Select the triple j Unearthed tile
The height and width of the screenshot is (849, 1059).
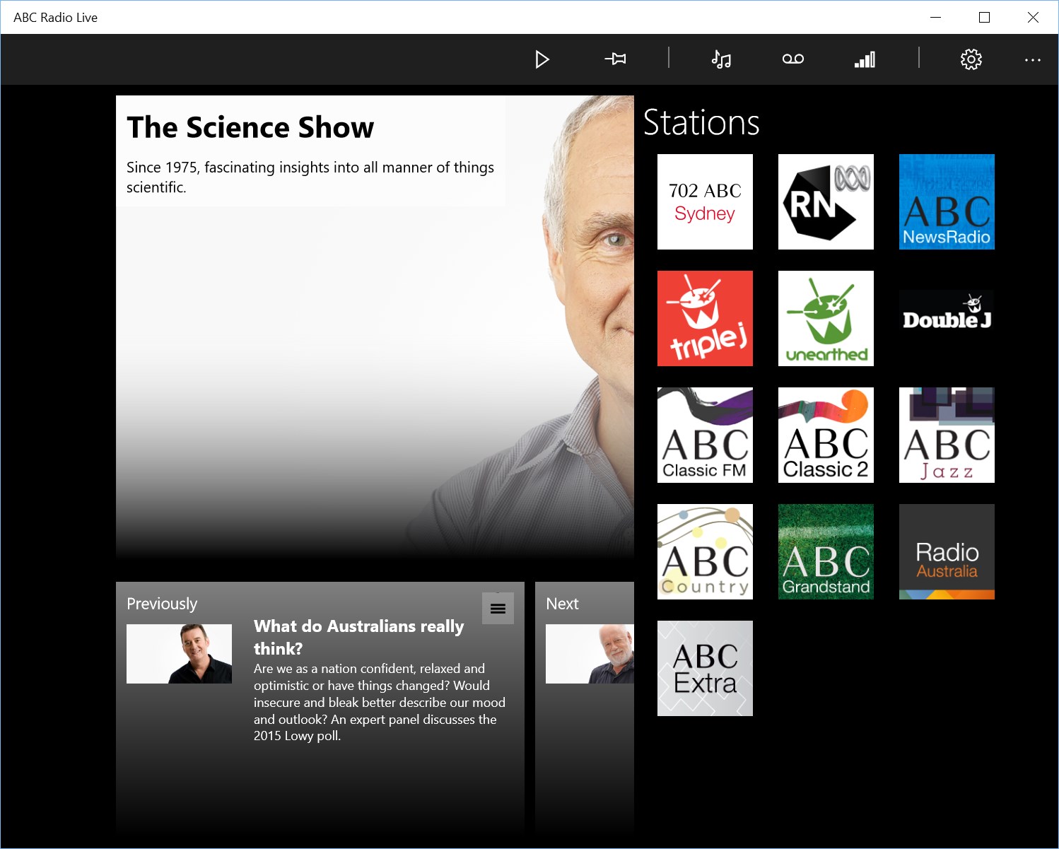tap(826, 318)
